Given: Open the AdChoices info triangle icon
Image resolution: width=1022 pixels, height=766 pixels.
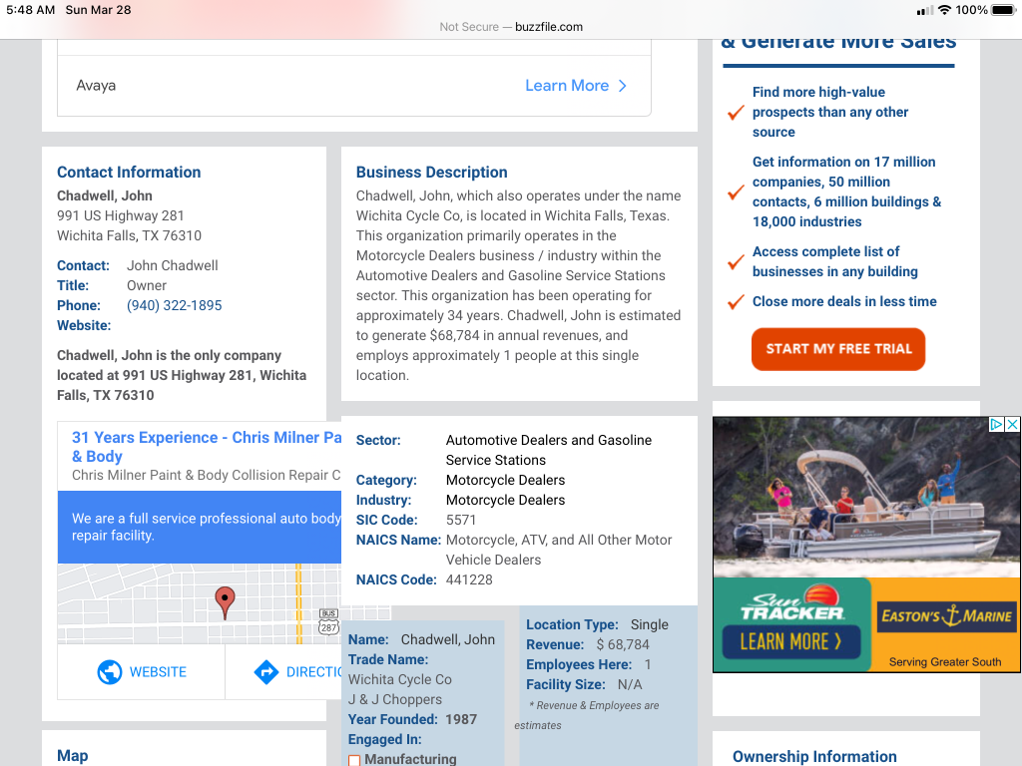Looking at the screenshot, I should (996, 425).
